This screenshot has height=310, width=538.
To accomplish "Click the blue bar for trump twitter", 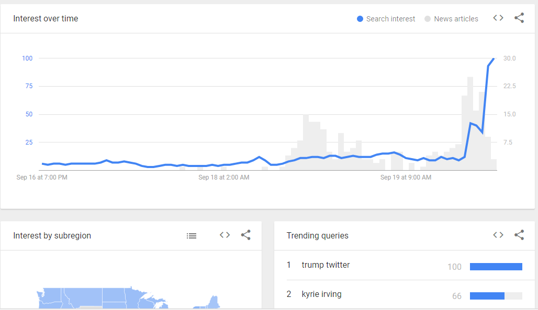I will tap(496, 267).
